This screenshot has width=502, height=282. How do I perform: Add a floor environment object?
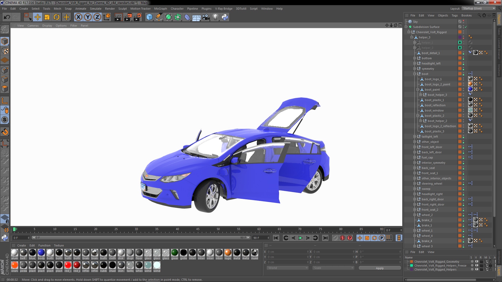pyautogui.click(x=196, y=17)
